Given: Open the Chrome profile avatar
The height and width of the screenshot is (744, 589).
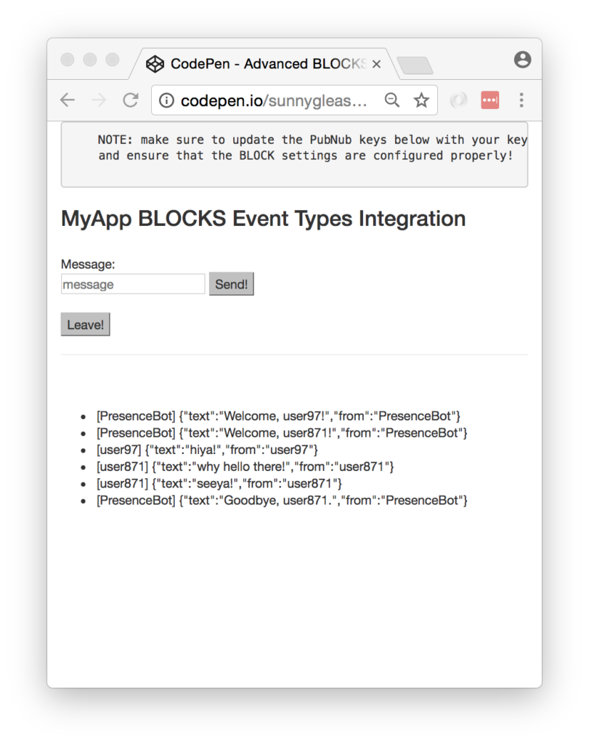Looking at the screenshot, I should coord(522,60).
